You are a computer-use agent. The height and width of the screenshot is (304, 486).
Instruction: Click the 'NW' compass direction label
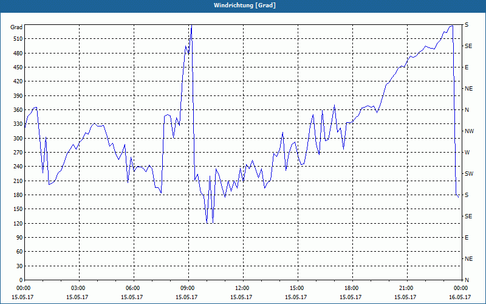click(469, 131)
